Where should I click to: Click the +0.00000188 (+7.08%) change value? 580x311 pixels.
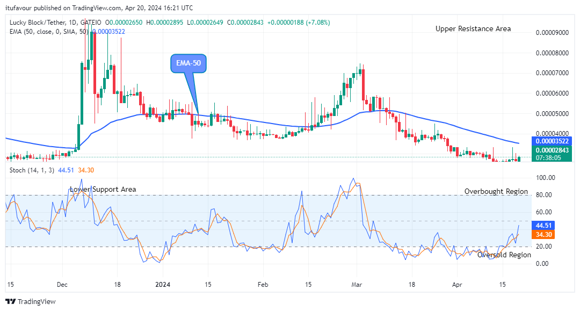click(x=299, y=23)
